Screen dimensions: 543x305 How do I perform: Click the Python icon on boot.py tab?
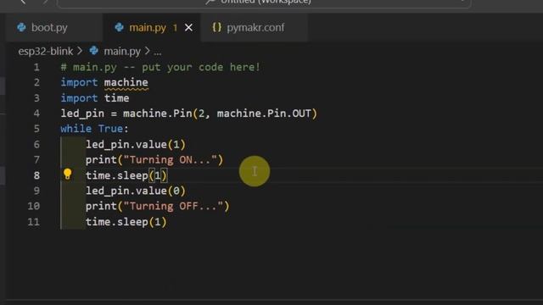point(21,27)
